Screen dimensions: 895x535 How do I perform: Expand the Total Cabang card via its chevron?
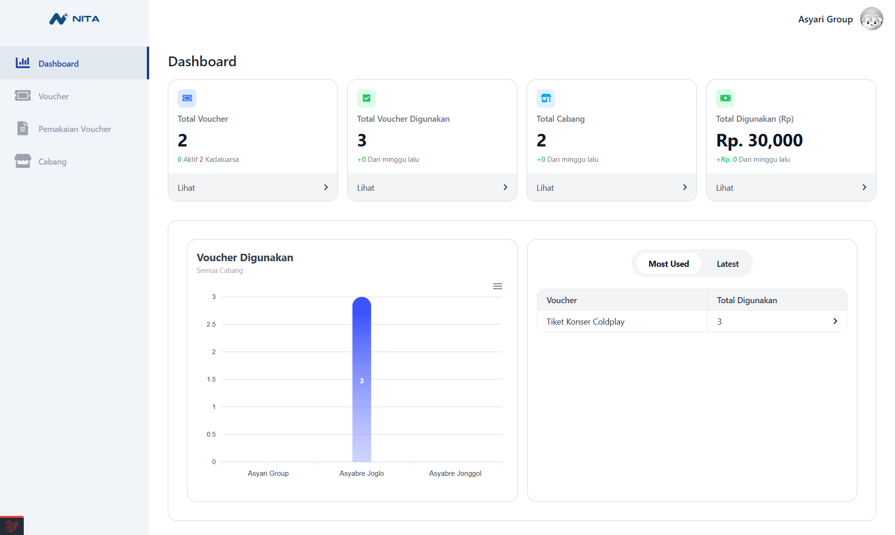(684, 187)
